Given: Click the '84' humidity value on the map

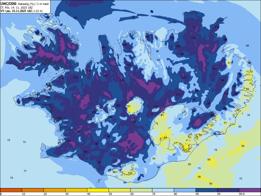Looking at the screenshot, I should point(125,183).
